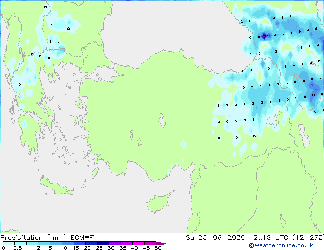
Task: Click the '50' legend scale value
Action: [158, 248]
